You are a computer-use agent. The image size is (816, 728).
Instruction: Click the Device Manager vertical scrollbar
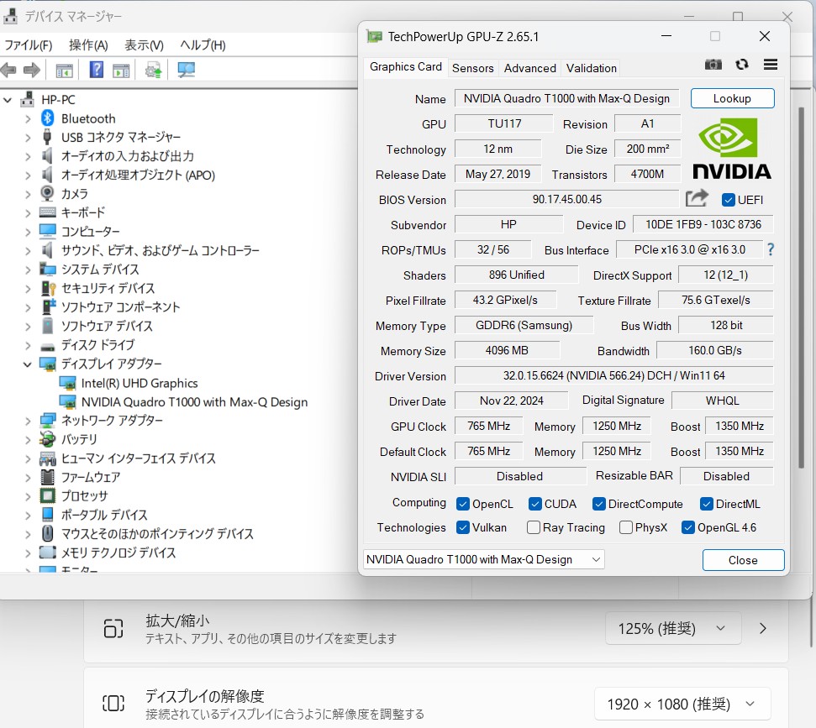click(x=801, y=286)
